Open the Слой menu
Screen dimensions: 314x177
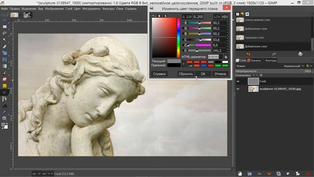[x=69, y=9]
